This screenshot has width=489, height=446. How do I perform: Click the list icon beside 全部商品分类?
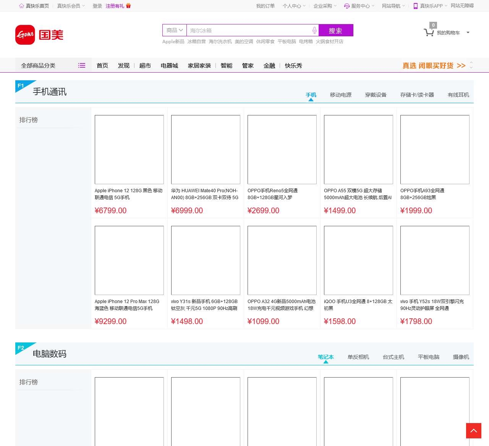coord(82,65)
